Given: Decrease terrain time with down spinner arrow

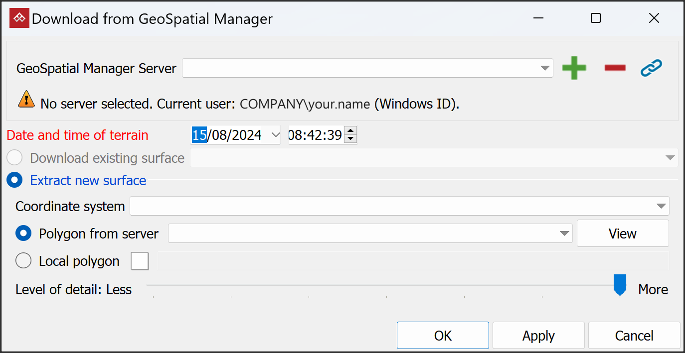Looking at the screenshot, I should (x=351, y=139).
